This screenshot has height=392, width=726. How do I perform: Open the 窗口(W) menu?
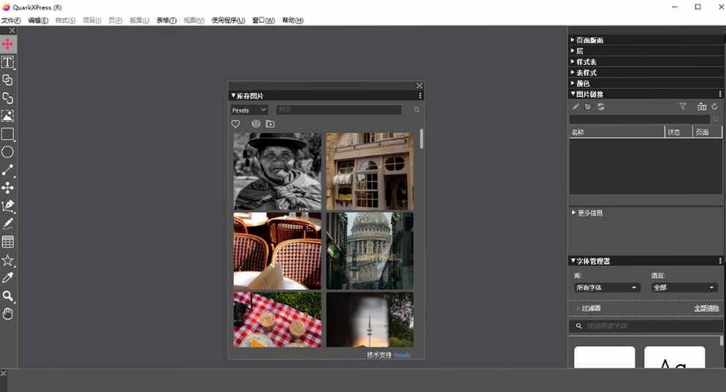[x=264, y=20]
